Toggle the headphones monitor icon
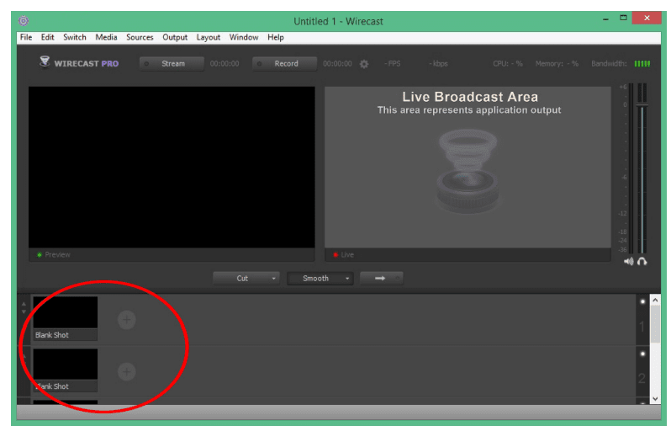The height and width of the screenshot is (431, 671). point(642,261)
